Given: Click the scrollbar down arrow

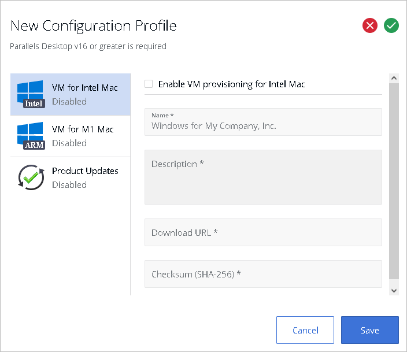Looking at the screenshot, I should 394,291.
